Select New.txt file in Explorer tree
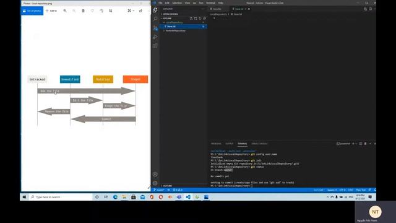 183,26
